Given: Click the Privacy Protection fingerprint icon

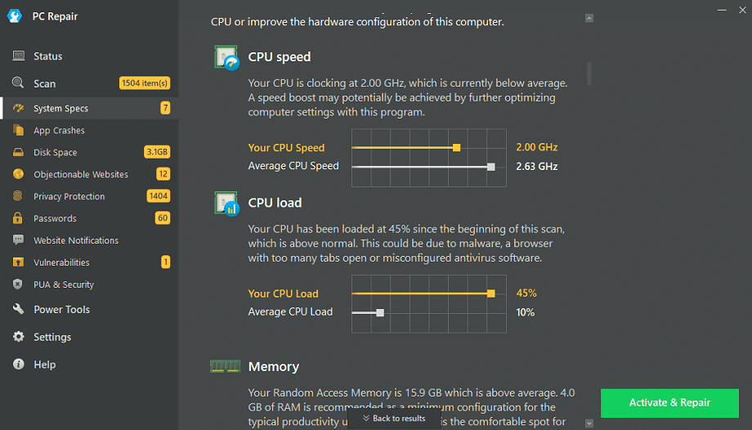Looking at the screenshot, I should pos(18,197).
